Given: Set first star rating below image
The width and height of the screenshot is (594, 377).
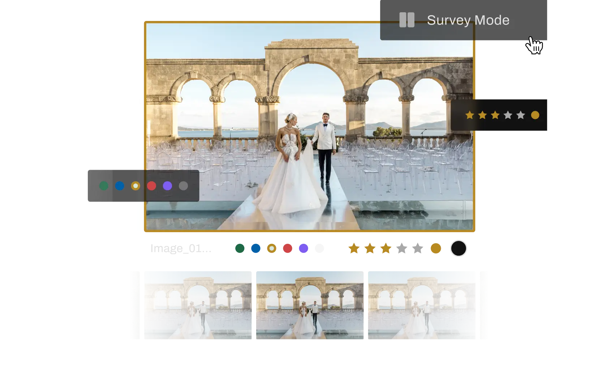Looking at the screenshot, I should point(354,248).
